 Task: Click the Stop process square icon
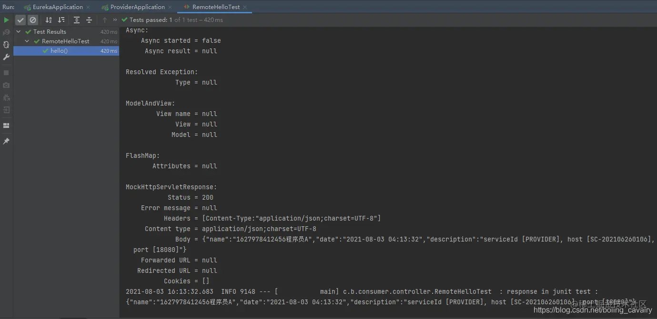tap(6, 73)
